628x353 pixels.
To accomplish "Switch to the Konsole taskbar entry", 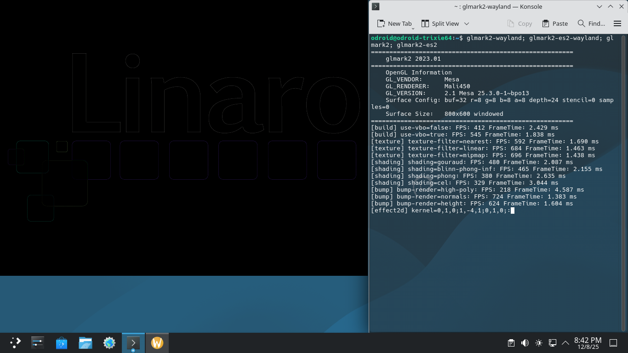I will click(x=133, y=343).
